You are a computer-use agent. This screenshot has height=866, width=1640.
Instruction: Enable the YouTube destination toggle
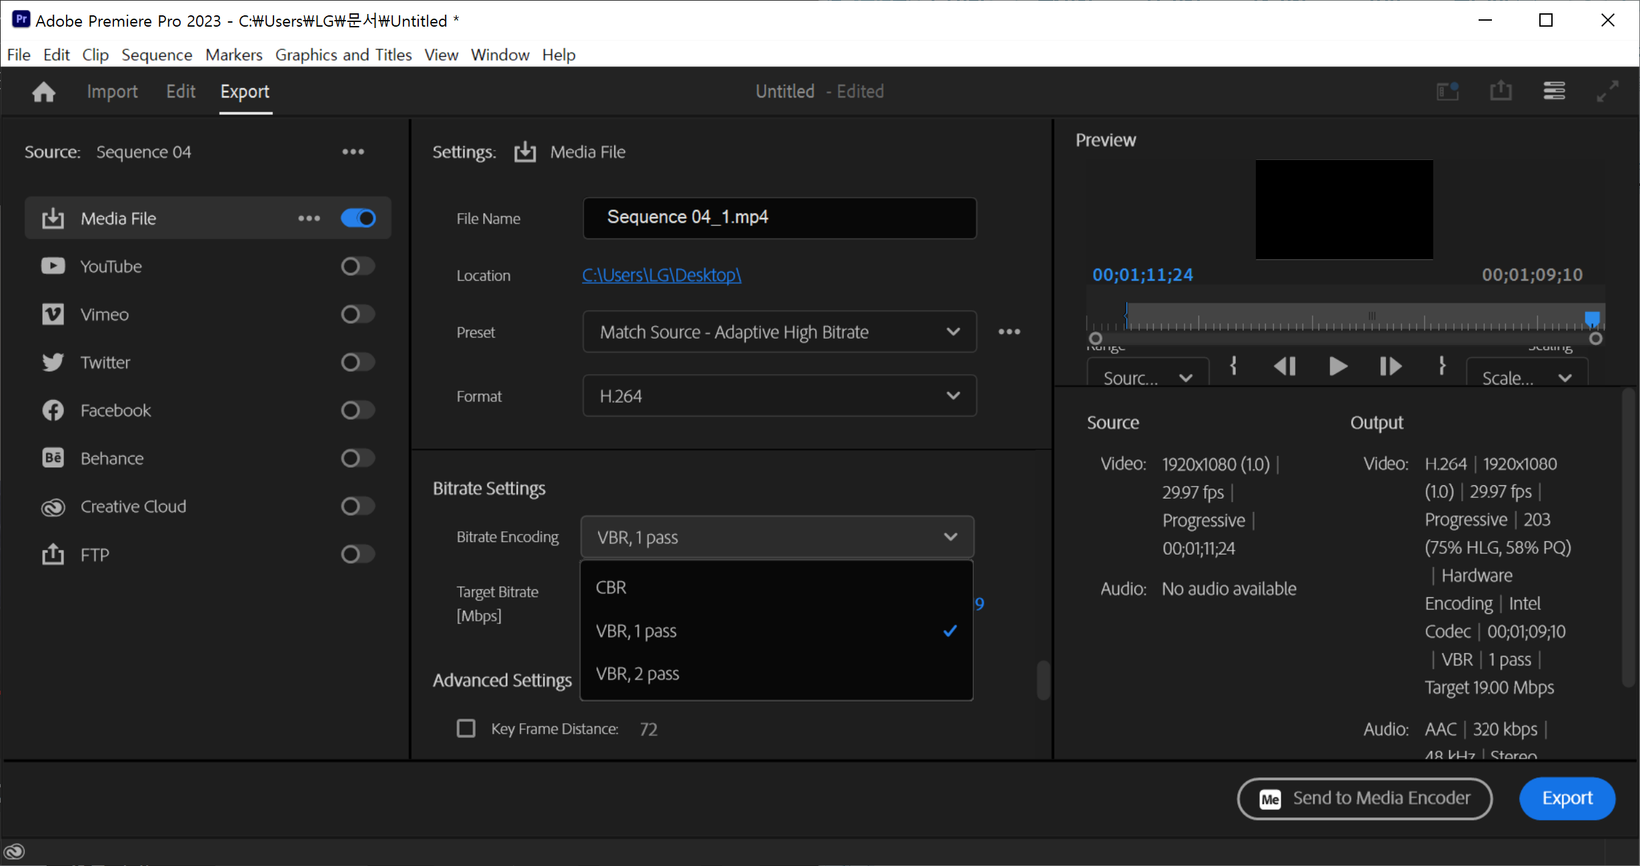[357, 267]
